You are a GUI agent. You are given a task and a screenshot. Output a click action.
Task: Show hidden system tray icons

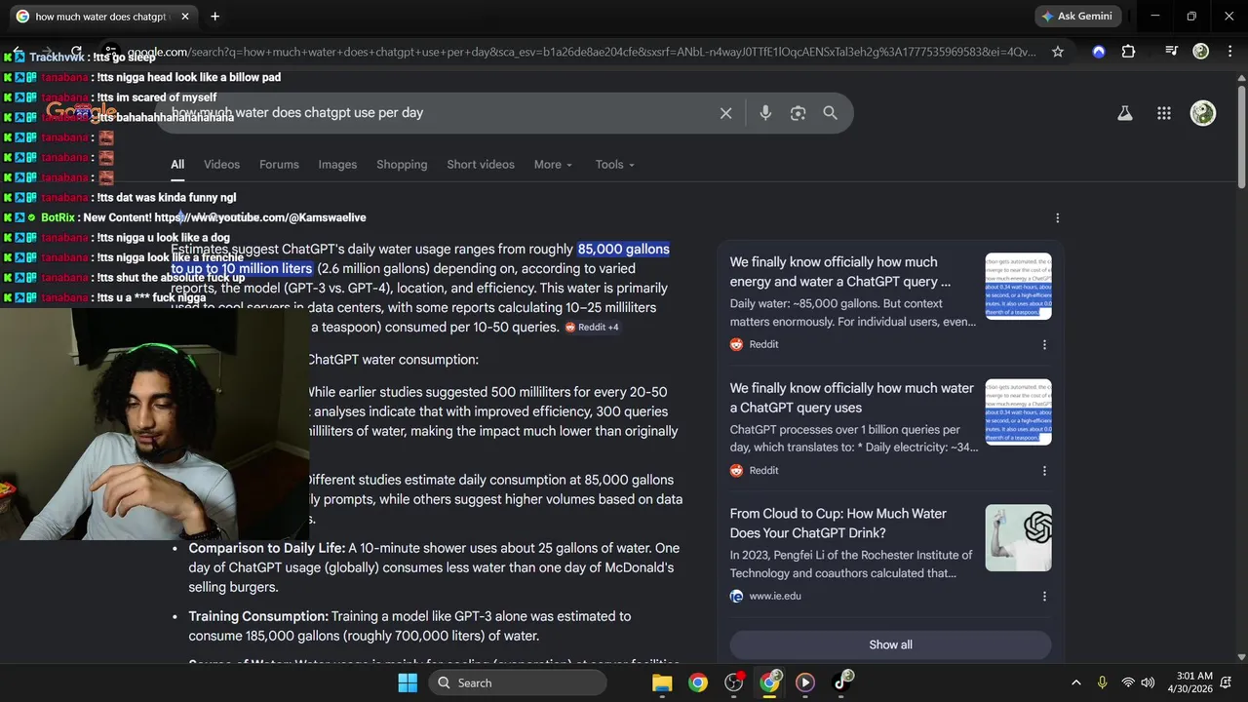(x=1075, y=682)
